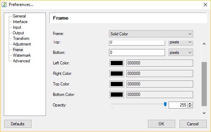
Task: Click the Opacity value field showing 255
Action: tap(178, 105)
